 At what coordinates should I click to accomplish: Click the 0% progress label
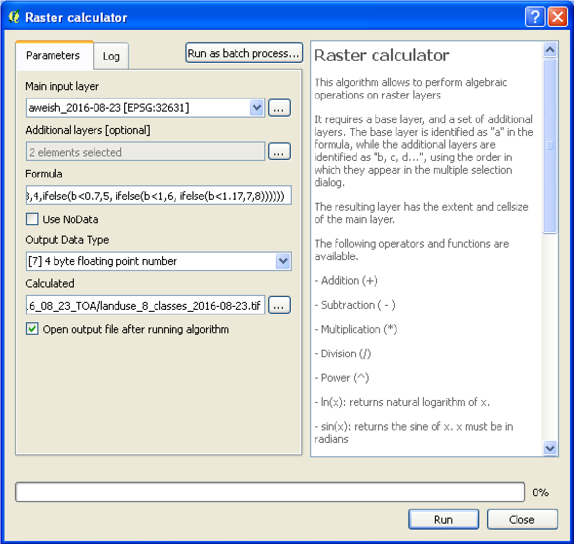(x=540, y=493)
